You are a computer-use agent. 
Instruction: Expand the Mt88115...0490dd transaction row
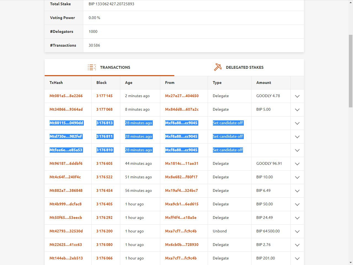tap(297, 123)
